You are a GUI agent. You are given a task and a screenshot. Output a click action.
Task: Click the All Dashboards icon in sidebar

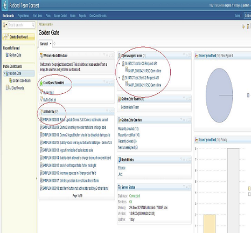coord(7,87)
